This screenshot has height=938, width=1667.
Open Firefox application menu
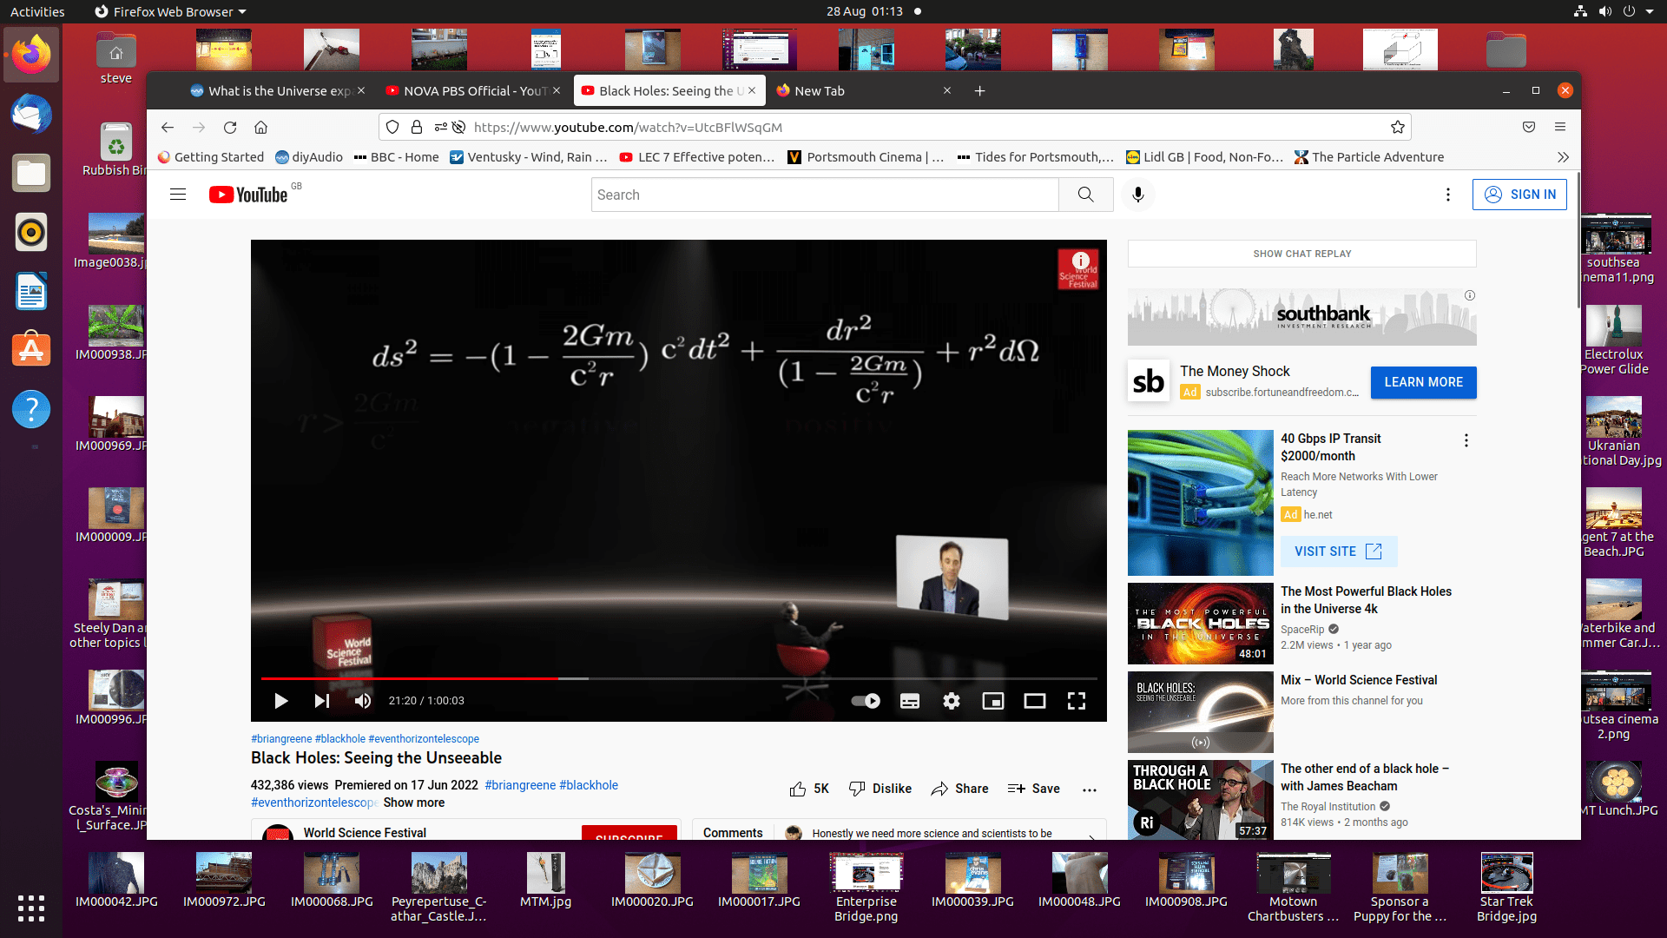coord(1560,128)
